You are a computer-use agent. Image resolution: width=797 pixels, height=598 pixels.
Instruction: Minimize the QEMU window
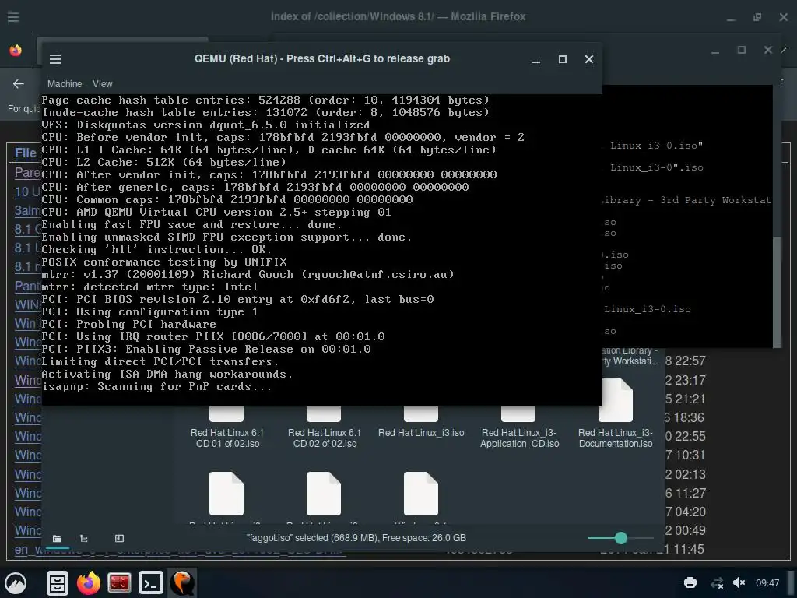coord(535,59)
